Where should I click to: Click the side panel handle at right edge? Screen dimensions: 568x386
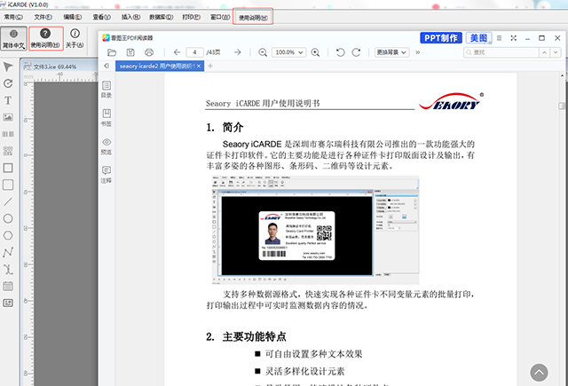click(562, 106)
